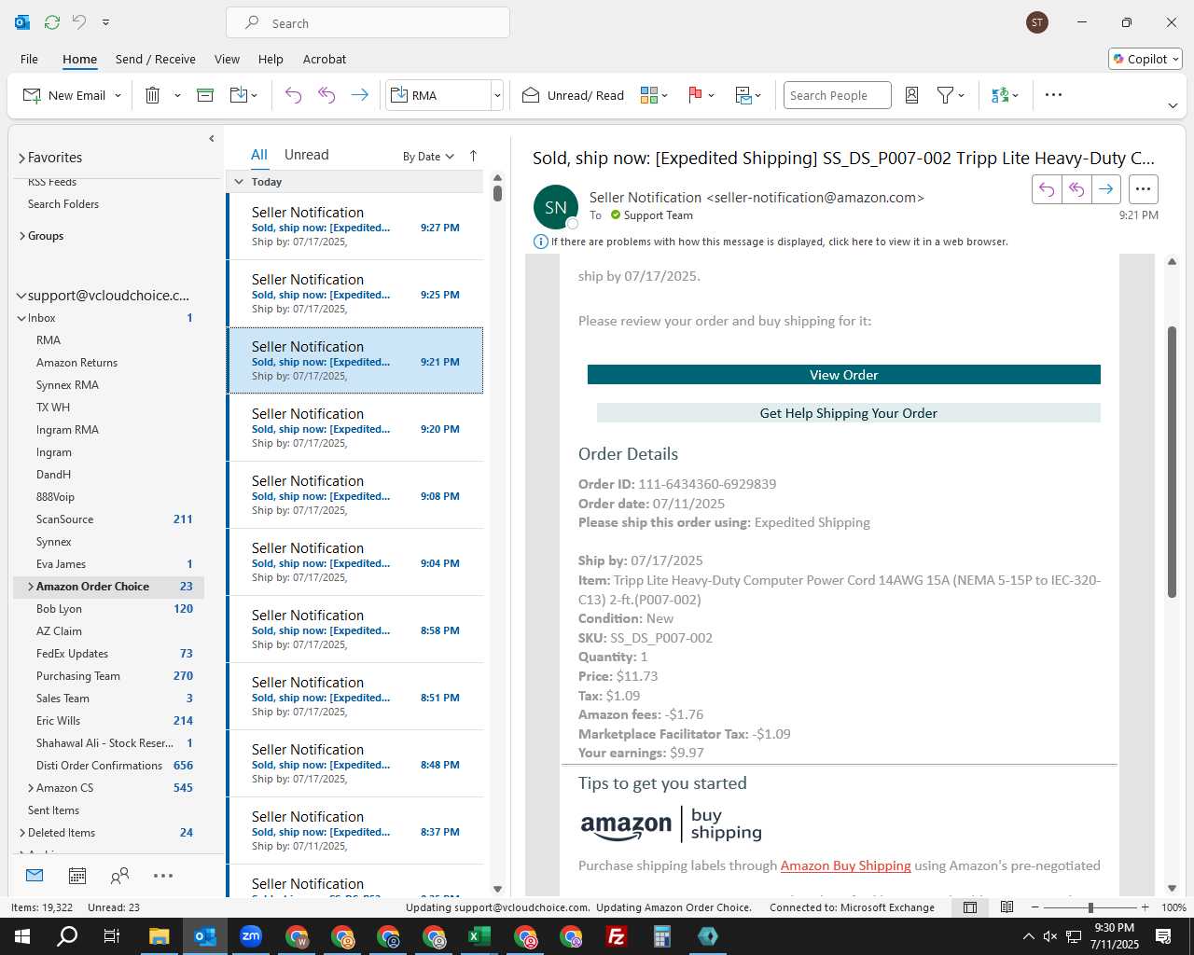Collapse the folder pane arrow
Screen dimensions: 1194x955
pyautogui.click(x=212, y=139)
